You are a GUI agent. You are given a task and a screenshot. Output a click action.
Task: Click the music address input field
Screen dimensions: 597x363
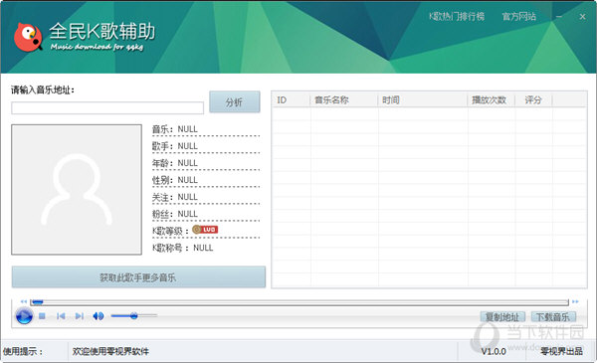(107, 107)
